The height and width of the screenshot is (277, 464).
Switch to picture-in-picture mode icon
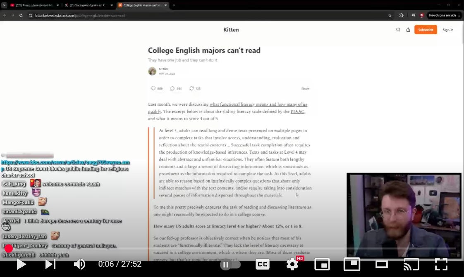(352, 264)
